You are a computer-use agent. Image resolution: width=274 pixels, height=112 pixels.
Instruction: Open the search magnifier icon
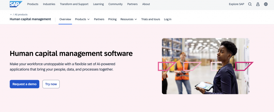click(x=250, y=4)
